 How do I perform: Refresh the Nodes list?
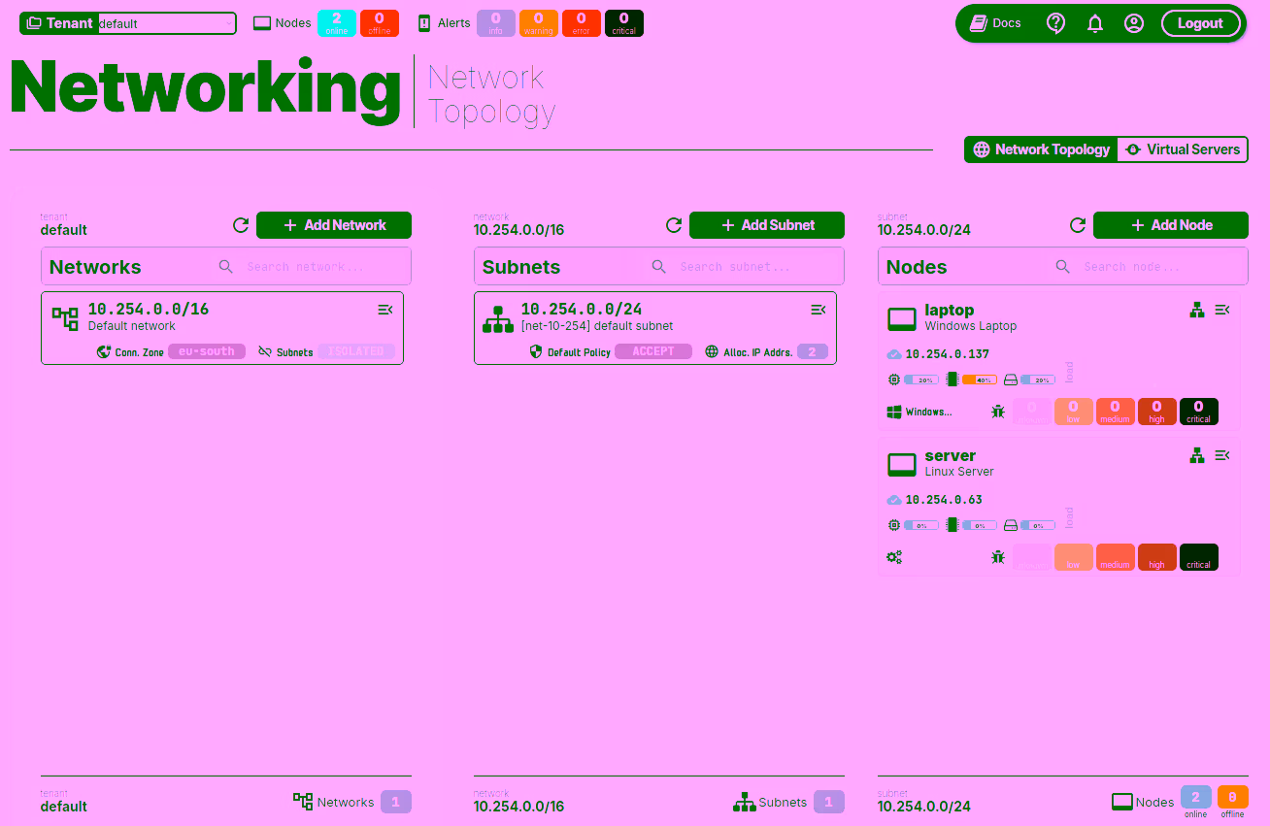point(1078,225)
